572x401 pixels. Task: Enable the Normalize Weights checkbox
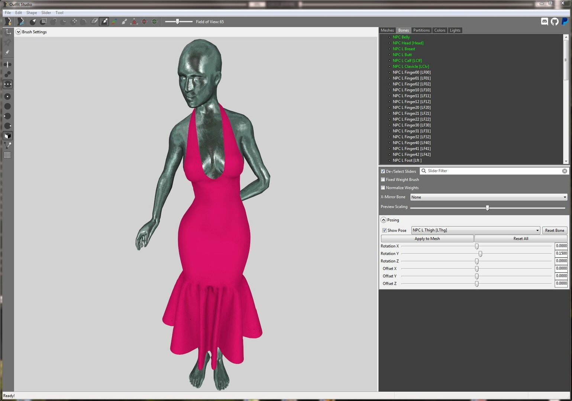[383, 188]
